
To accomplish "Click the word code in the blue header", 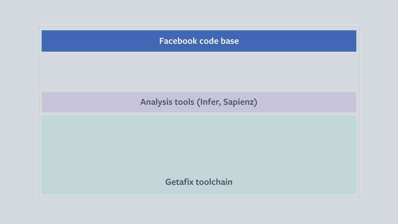I will [x=209, y=41].
